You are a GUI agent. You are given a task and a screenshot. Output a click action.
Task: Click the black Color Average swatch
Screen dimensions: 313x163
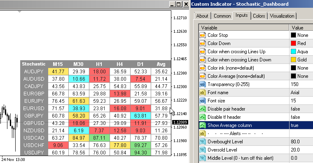(x=293, y=76)
